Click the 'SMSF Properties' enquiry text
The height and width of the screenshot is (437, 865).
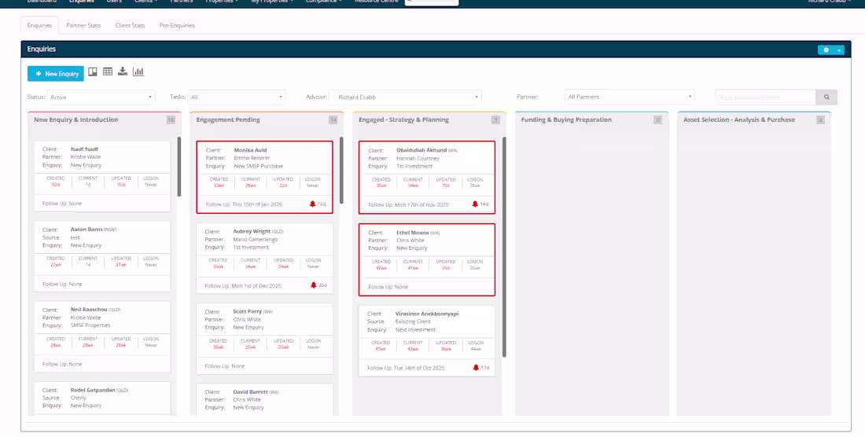pyautogui.click(x=90, y=325)
